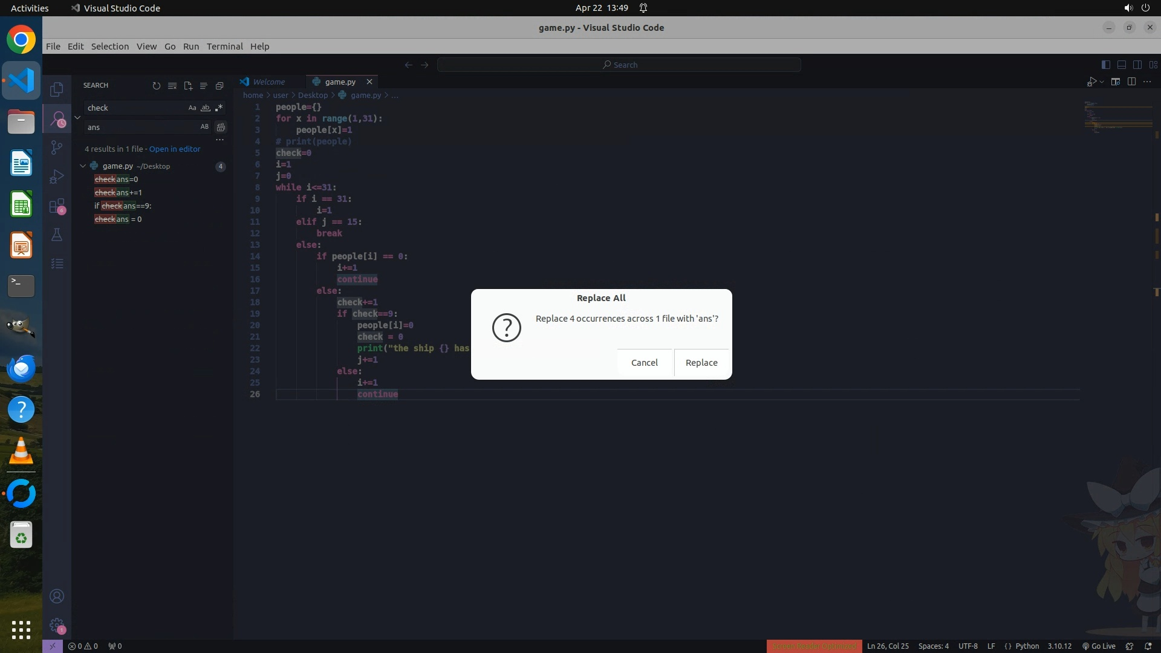The image size is (1161, 653).
Task: Open the Terminal menu
Action: 224,47
